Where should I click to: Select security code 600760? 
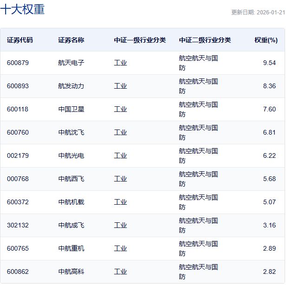18,132
